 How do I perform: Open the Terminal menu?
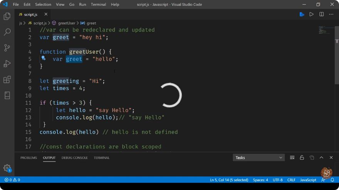click(98, 4)
